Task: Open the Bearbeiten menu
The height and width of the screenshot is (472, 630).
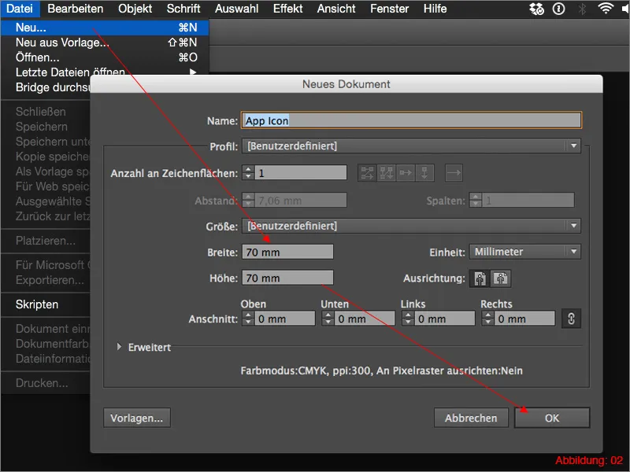Action: [x=76, y=9]
